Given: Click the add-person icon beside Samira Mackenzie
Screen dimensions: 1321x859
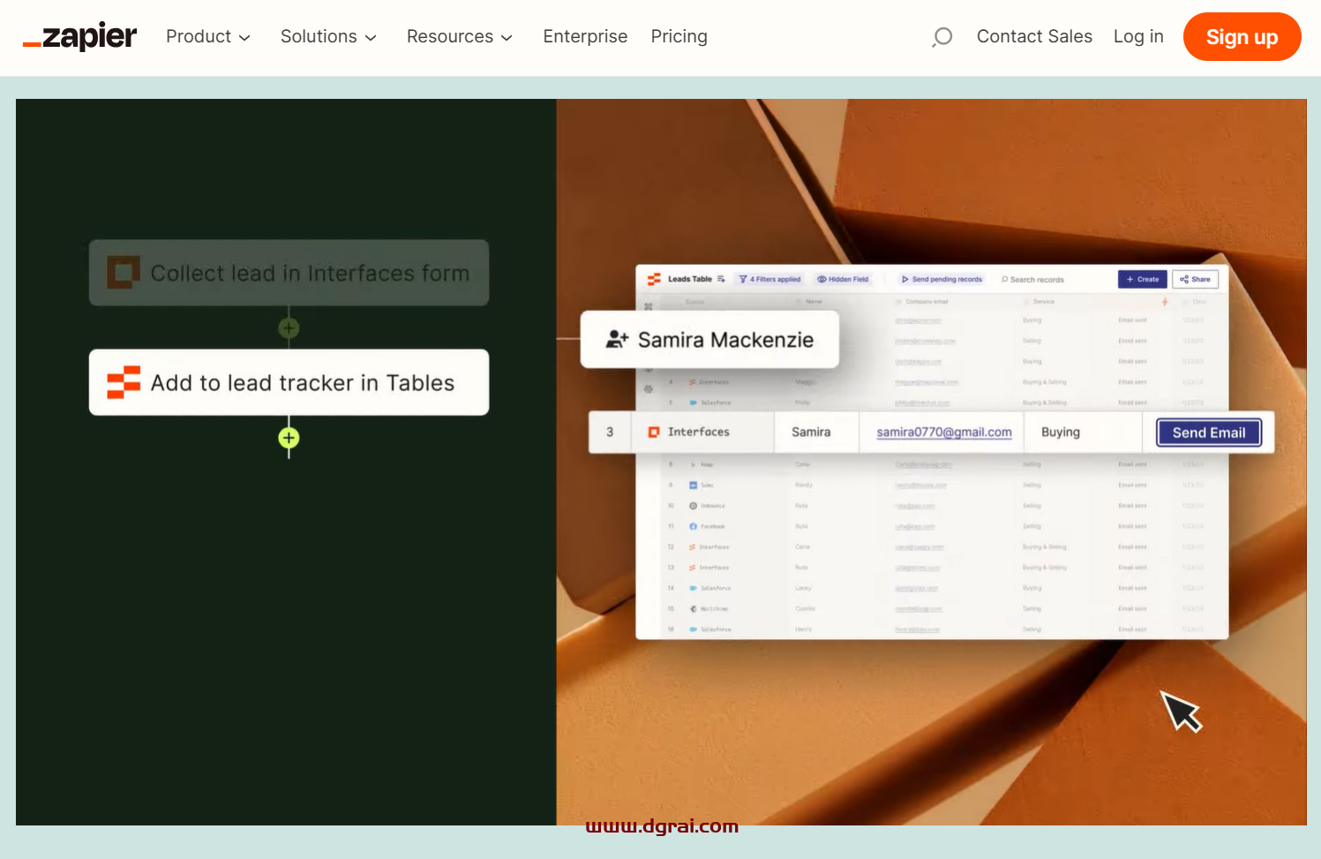Looking at the screenshot, I should pos(617,339).
